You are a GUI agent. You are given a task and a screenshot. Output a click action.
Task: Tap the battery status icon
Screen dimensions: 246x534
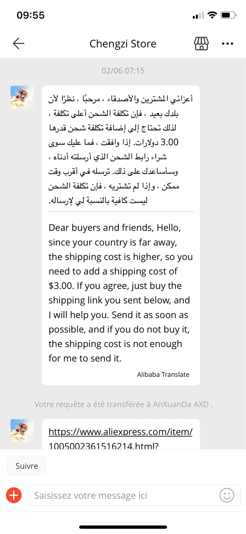tap(228, 15)
